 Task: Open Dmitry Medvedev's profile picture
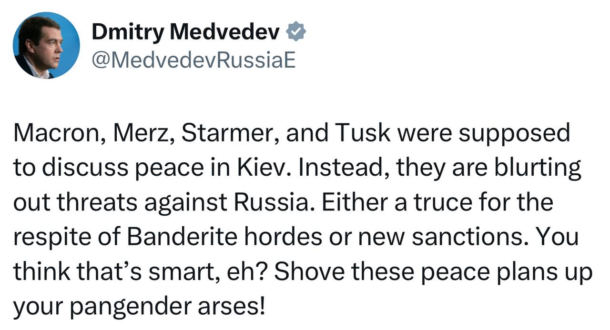pyautogui.click(x=46, y=46)
